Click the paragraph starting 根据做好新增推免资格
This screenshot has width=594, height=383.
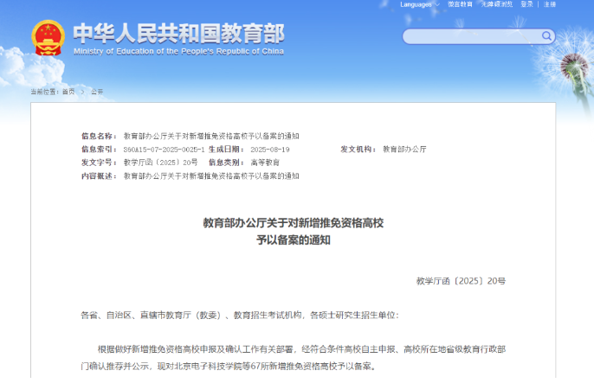[294, 358]
